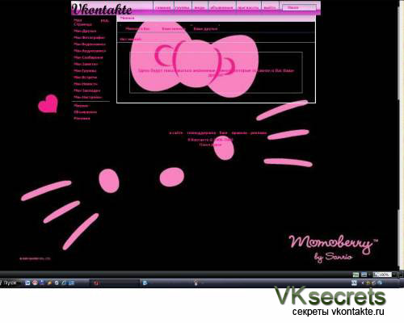Click the правила footer link
This screenshot has height=323, width=404.
(239, 132)
